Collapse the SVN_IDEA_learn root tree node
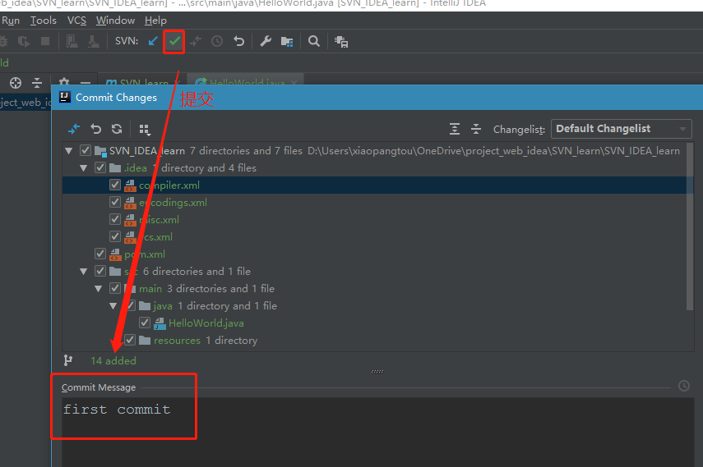Image resolution: width=703 pixels, height=467 pixels. pos(69,151)
